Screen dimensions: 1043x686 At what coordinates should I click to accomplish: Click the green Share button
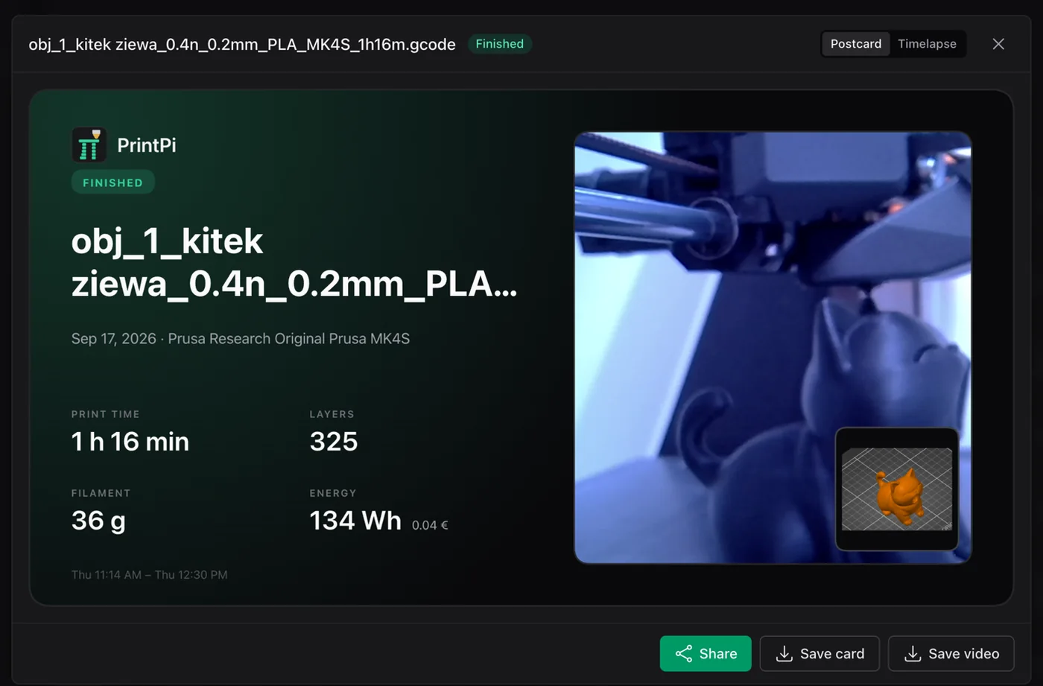706,653
